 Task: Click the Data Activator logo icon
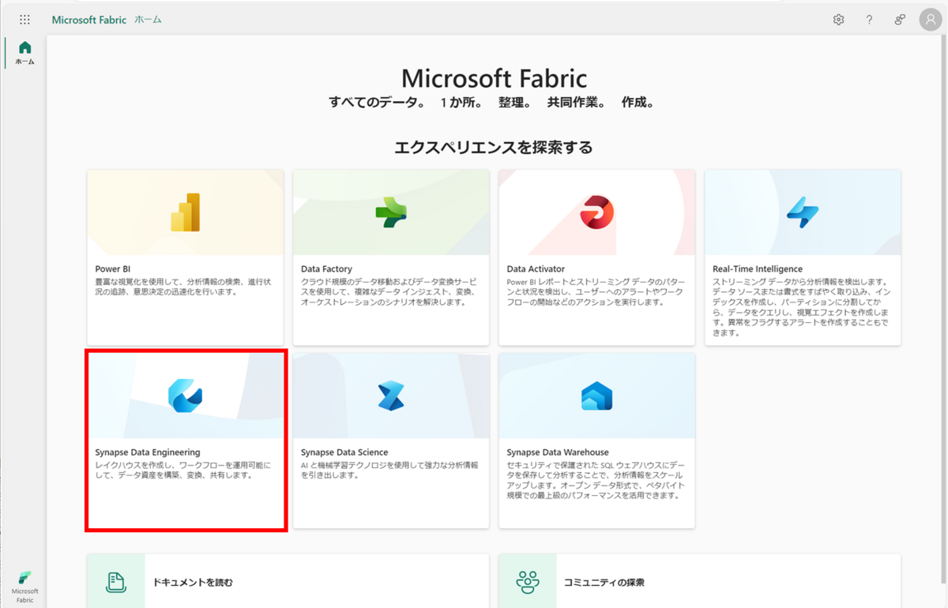click(596, 212)
